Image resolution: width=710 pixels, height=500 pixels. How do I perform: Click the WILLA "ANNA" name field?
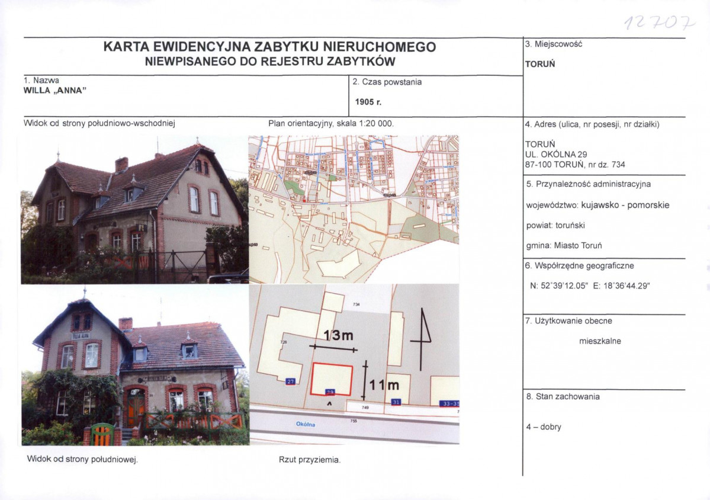tap(56, 92)
